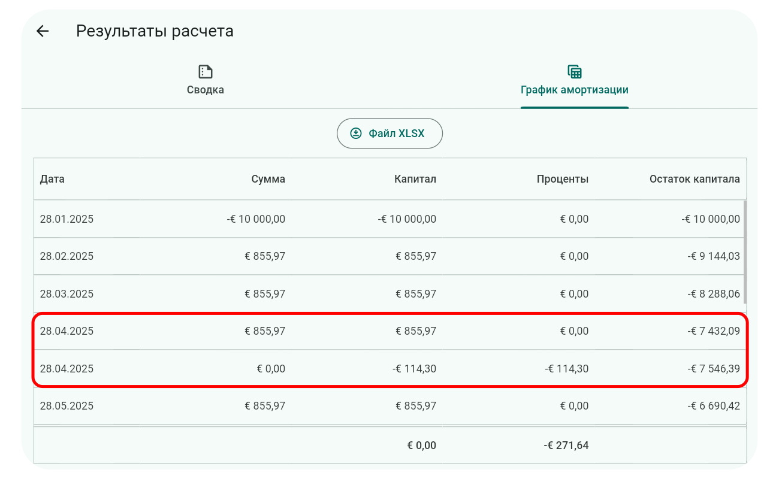Click the Капитал -€ 114,30 cell
Viewport: 779px width, 479px height.
pyautogui.click(x=414, y=369)
